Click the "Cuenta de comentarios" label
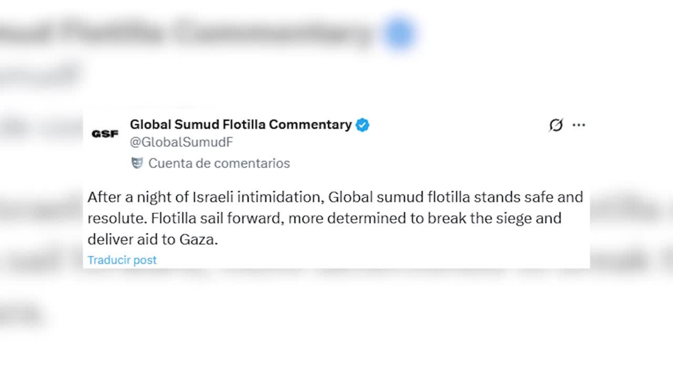Image resolution: width=673 pixels, height=378 pixels. point(219,163)
